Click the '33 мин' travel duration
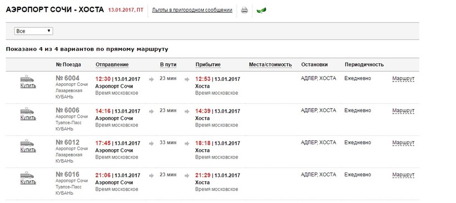Viewport: 456px width, 203px height. click(168, 143)
